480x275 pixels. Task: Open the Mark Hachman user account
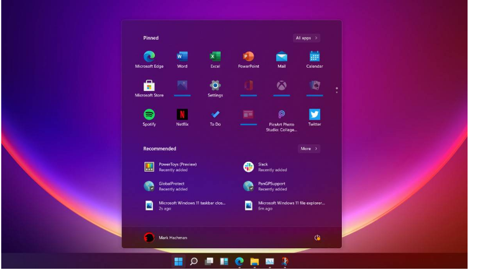165,238
